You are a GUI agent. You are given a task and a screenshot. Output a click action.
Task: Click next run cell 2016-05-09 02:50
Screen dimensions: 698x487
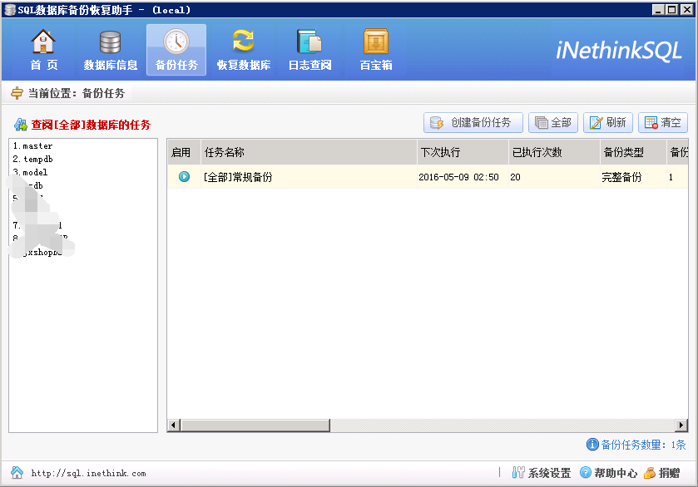[458, 177]
